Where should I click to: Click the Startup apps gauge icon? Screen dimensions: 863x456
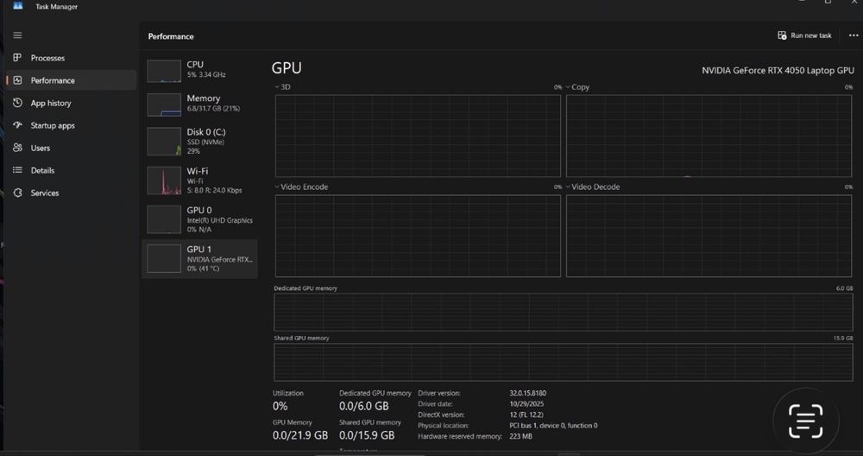click(x=17, y=125)
